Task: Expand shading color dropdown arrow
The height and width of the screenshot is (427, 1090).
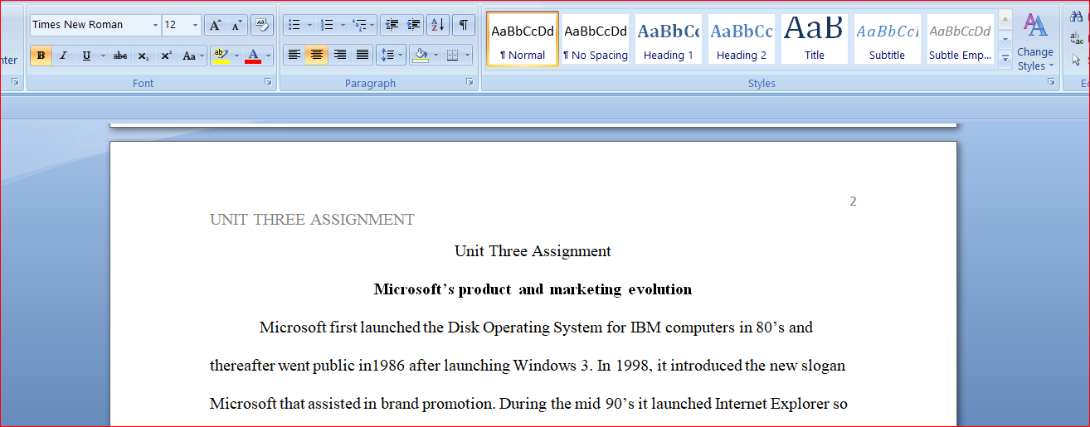Action: coord(436,56)
